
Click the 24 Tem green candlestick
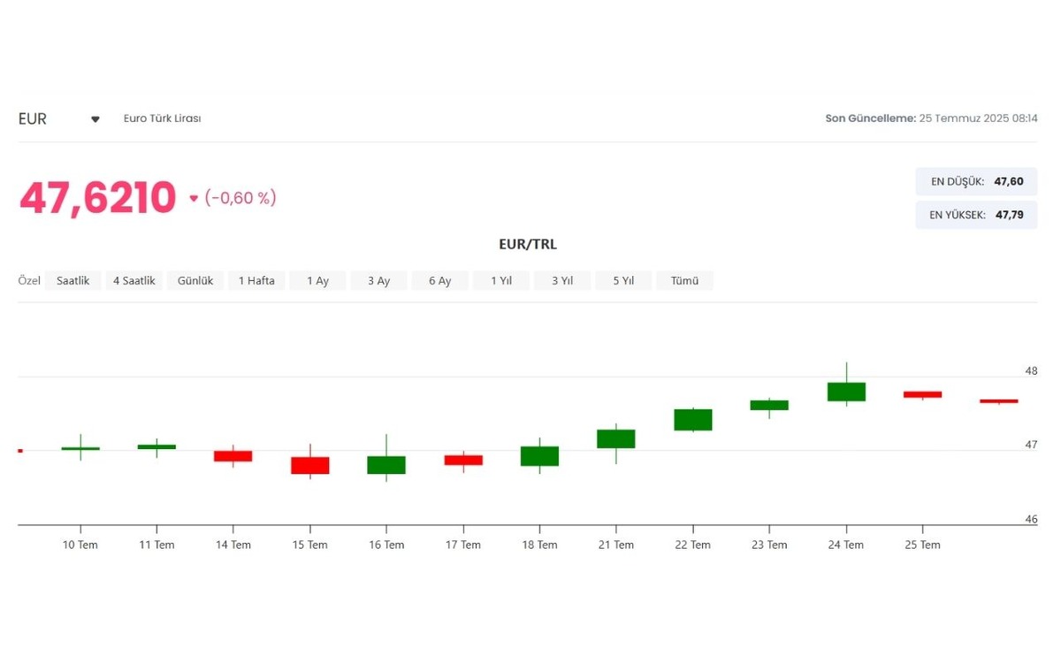[x=846, y=392]
